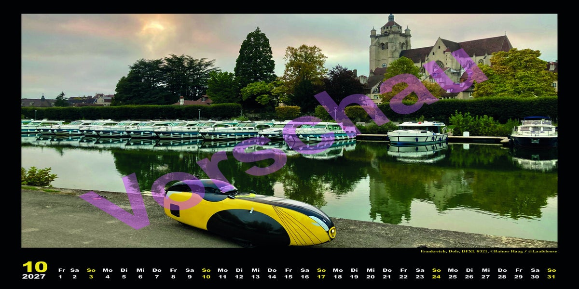Screen dimensions: 579x289
Task: Click the white boat moored at the pontoon
Action: (x=417, y=133)
